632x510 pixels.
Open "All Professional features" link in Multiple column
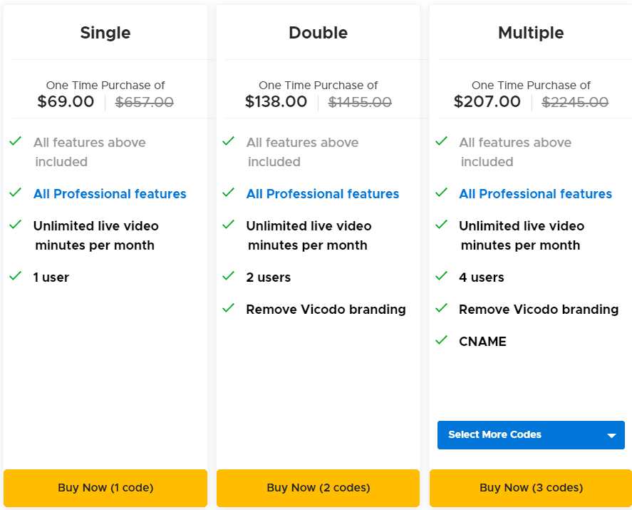[535, 194]
